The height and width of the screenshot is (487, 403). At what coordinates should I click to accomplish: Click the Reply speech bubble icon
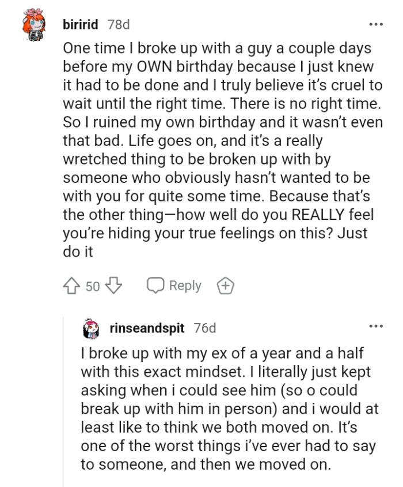point(155,285)
